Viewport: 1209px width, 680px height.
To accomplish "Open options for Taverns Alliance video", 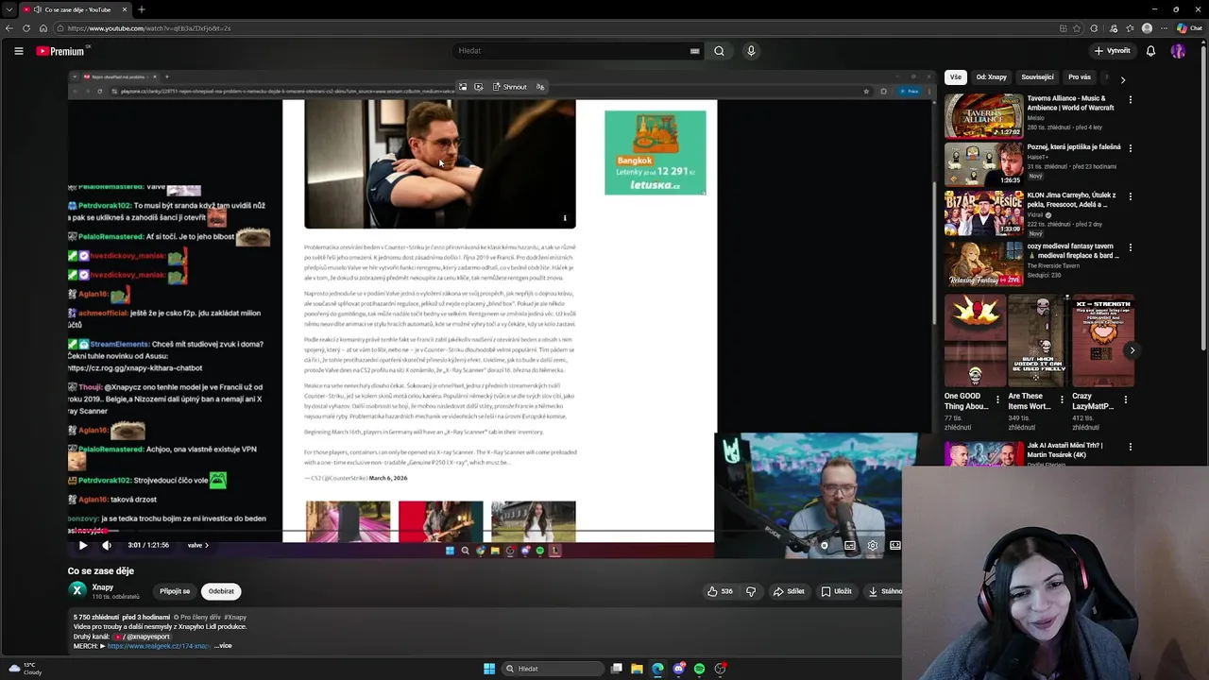I will click(1130, 99).
